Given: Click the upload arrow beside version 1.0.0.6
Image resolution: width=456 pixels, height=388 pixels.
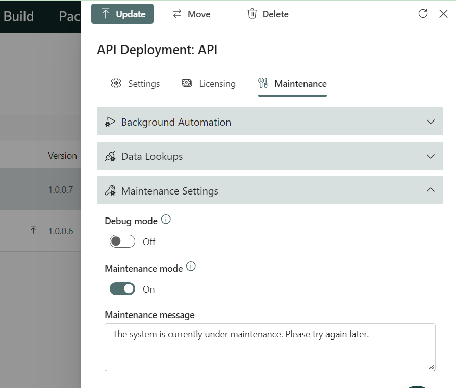Looking at the screenshot, I should tap(33, 231).
